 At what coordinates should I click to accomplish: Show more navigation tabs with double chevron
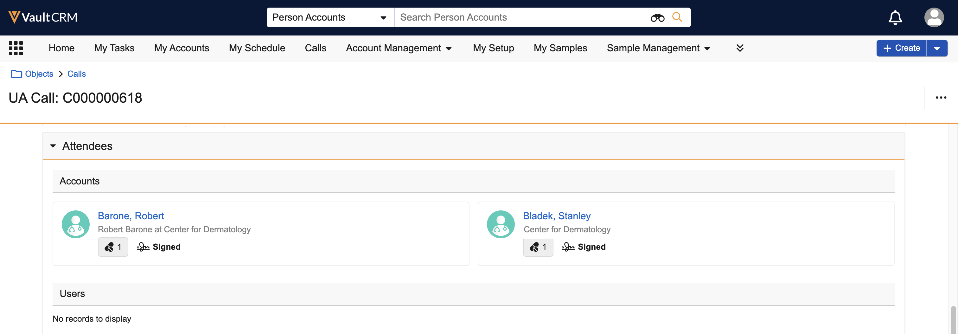point(740,48)
